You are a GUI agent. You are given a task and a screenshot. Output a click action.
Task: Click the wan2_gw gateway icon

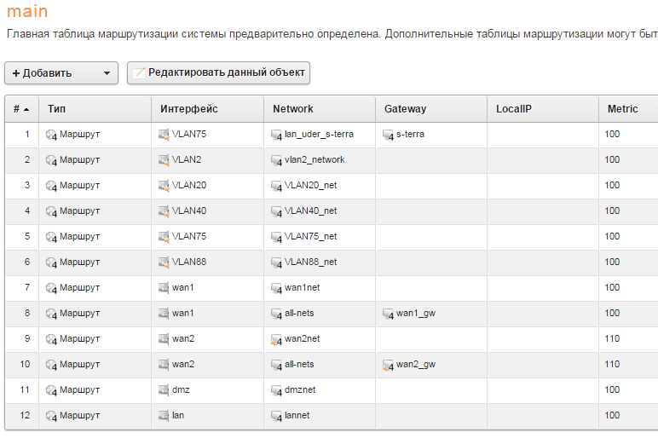tap(389, 365)
